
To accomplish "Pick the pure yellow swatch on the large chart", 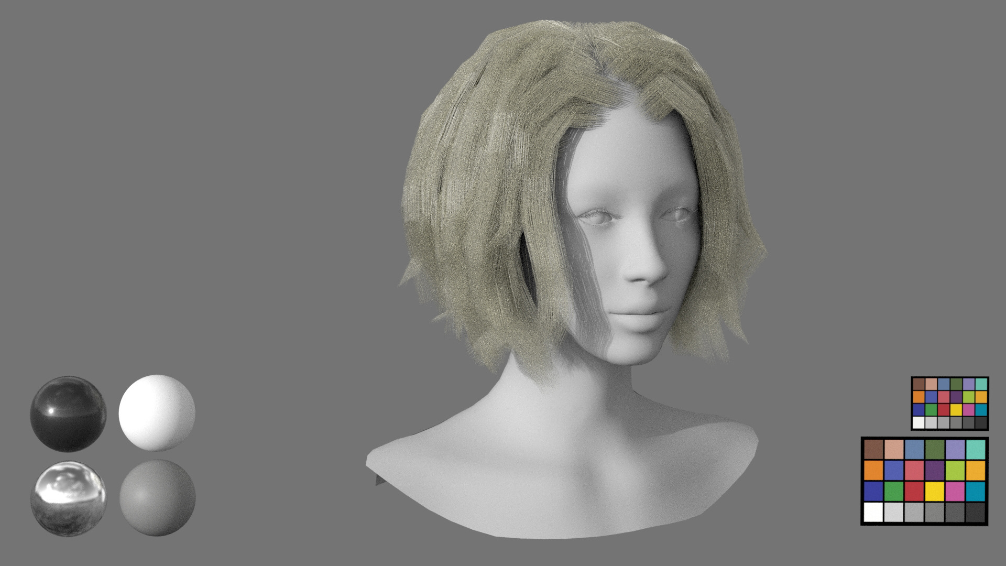I will pos(935,491).
